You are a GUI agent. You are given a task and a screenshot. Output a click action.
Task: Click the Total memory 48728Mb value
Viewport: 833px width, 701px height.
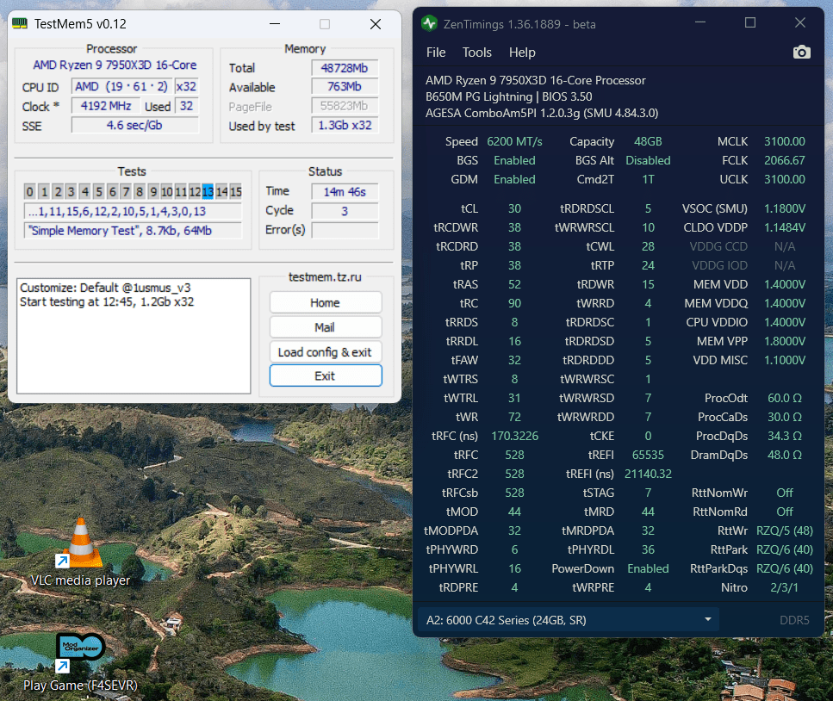[x=345, y=68]
